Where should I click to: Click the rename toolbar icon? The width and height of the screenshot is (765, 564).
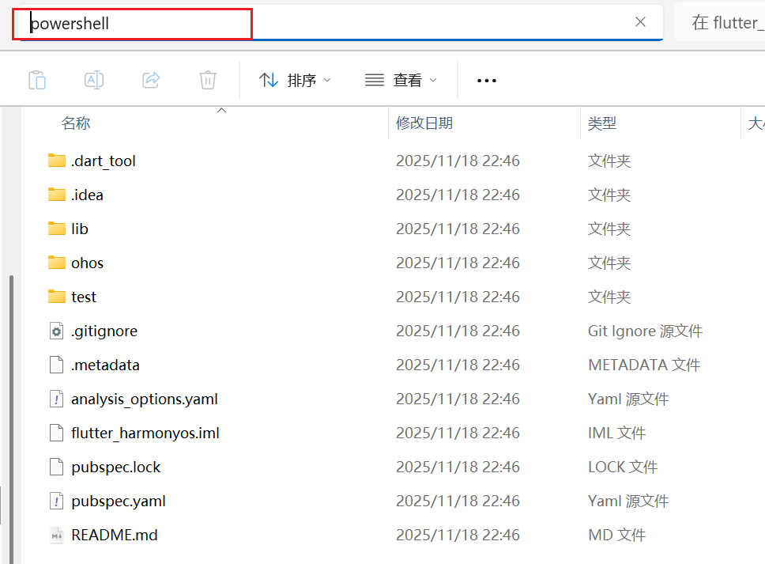pyautogui.click(x=94, y=80)
